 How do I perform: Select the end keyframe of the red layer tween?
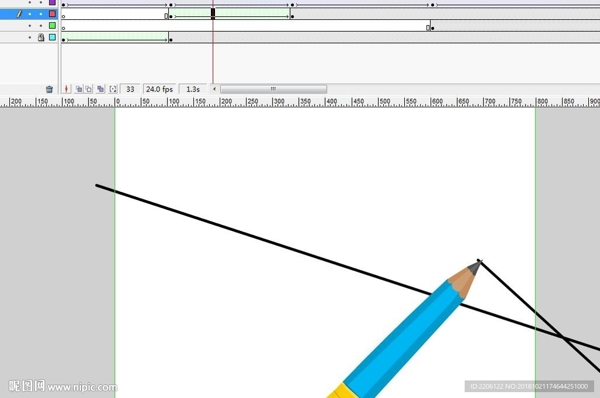(293, 16)
